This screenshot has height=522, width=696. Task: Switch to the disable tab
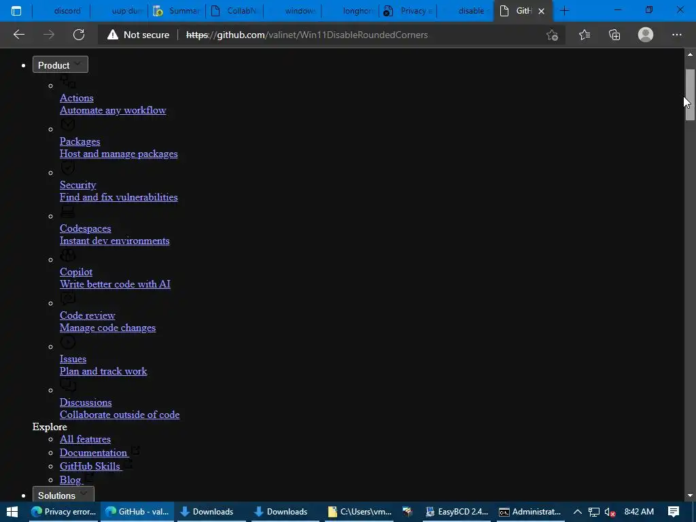point(465,11)
